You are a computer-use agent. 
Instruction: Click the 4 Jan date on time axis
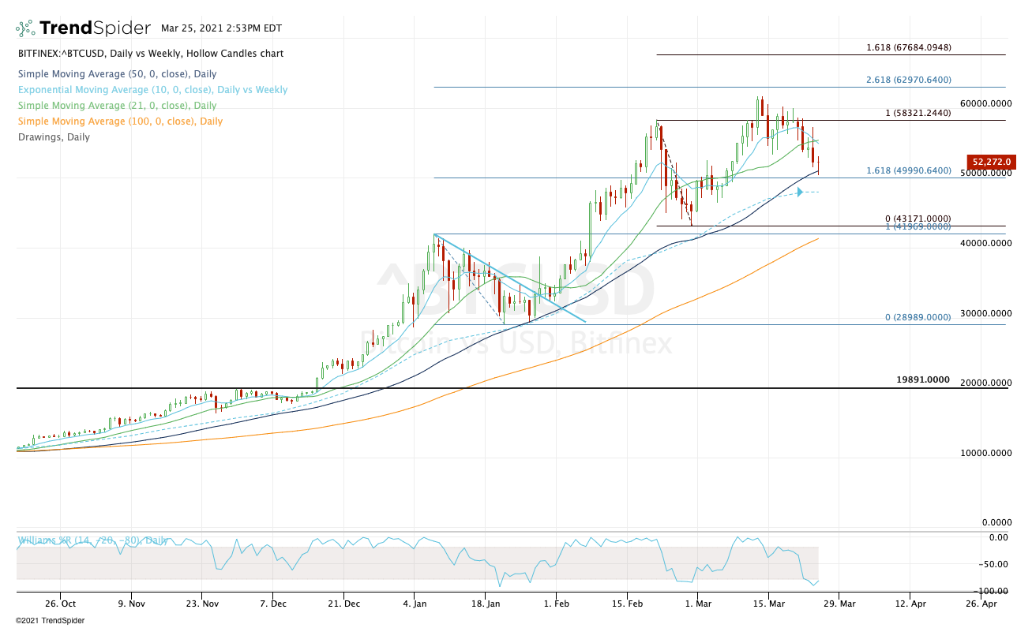click(415, 604)
